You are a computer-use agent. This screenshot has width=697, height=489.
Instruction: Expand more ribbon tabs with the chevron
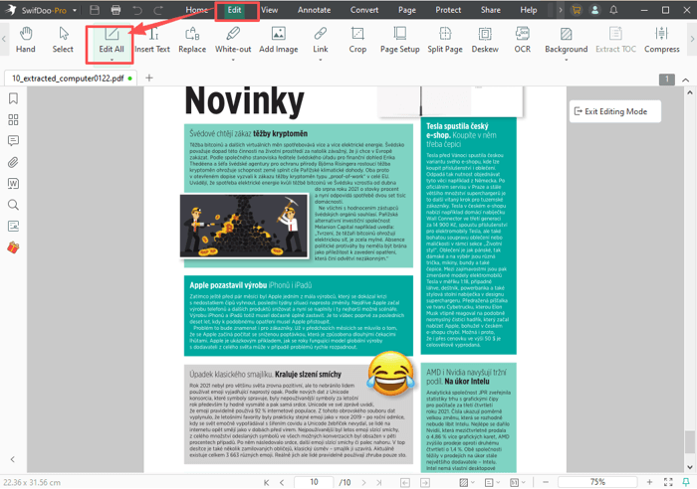pos(560,10)
